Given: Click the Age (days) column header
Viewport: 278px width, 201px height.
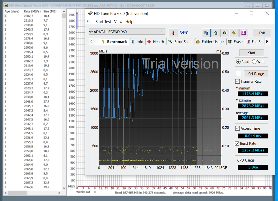Looking at the screenshot, I should (12, 11).
